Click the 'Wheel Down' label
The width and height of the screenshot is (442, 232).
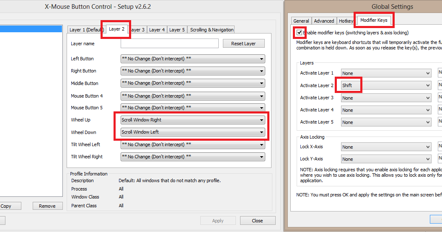point(83,132)
